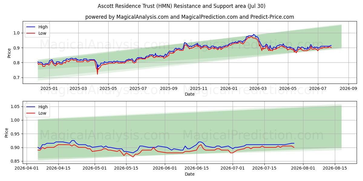
Task: Click the bottom chart 'Price' axis label
Action: (x=7, y=132)
